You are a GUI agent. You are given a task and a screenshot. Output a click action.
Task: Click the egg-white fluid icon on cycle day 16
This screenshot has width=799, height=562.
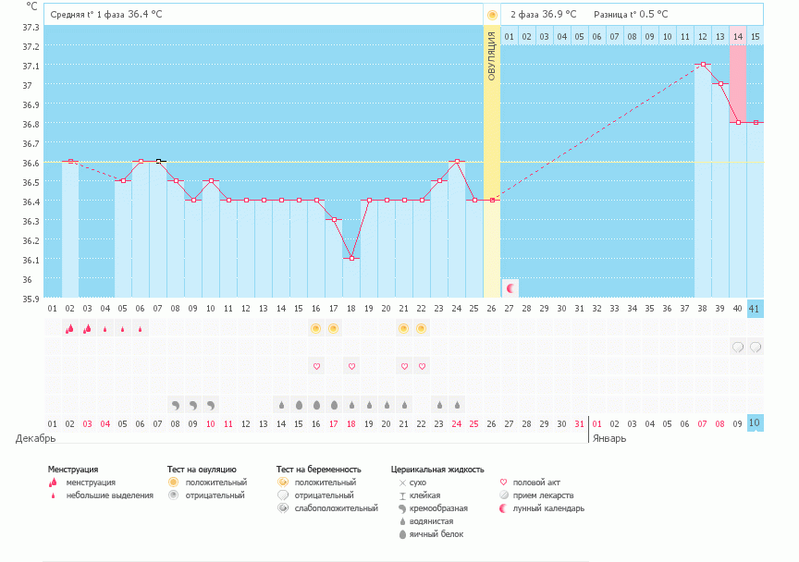(x=315, y=404)
